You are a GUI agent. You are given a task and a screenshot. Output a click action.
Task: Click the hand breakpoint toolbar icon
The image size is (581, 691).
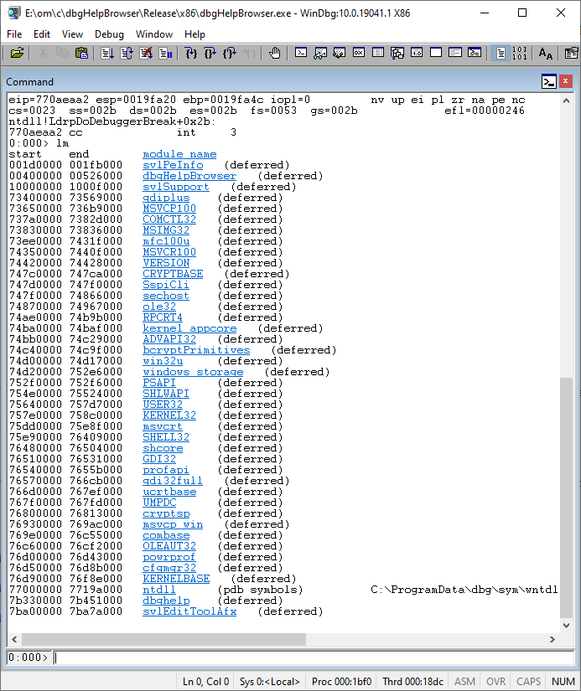tap(274, 54)
